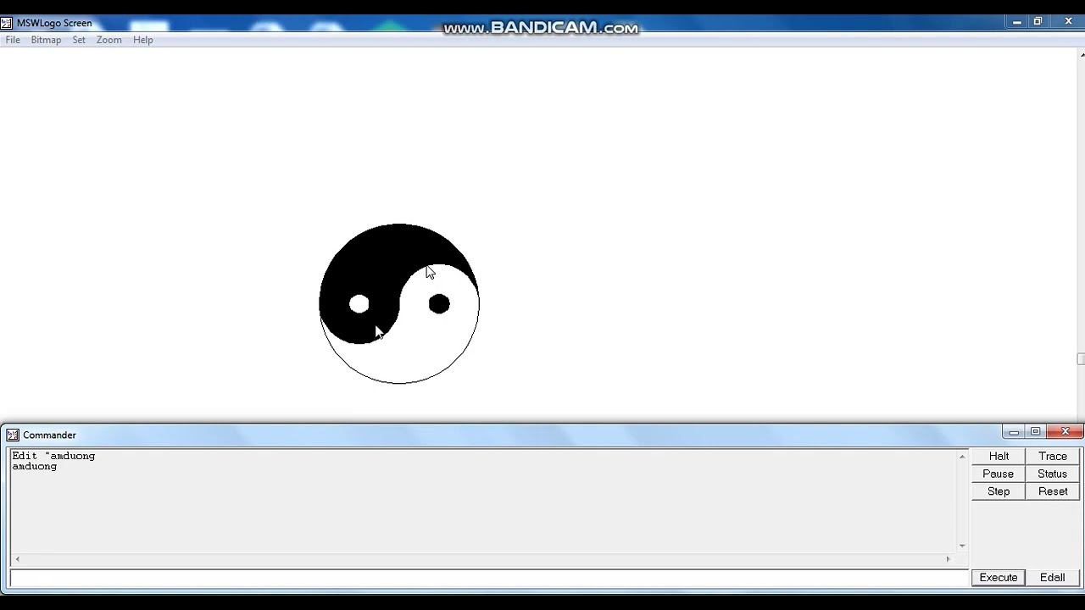Open the Bitmap menu

point(46,40)
